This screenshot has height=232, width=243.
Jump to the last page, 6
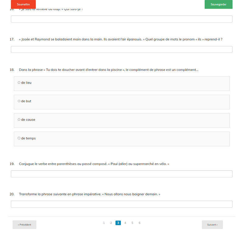pyautogui.click(x=139, y=223)
